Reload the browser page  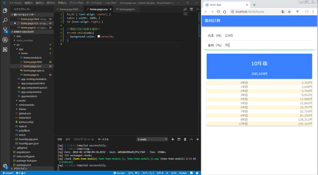click(218, 12)
